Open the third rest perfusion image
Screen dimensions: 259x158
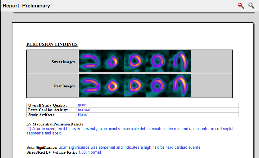tap(135, 86)
